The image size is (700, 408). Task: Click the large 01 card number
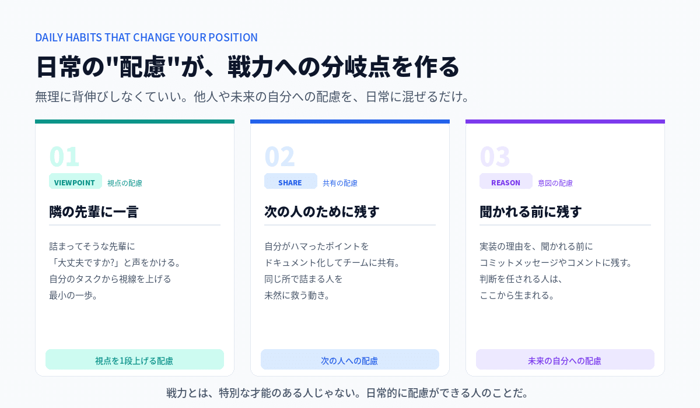[x=64, y=156]
